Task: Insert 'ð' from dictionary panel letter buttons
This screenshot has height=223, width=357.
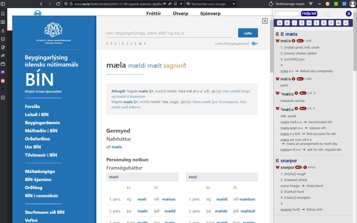Action: point(331,23)
